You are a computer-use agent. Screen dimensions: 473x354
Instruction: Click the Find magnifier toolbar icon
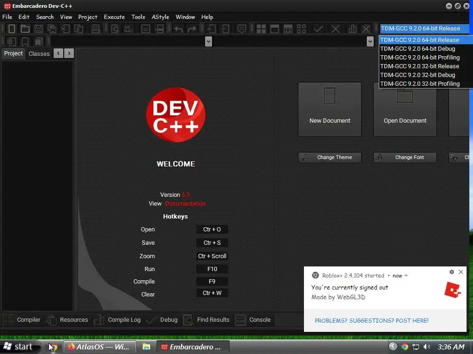(x=115, y=29)
